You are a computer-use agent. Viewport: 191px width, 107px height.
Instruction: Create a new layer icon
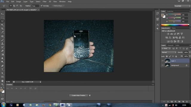(x=183, y=102)
